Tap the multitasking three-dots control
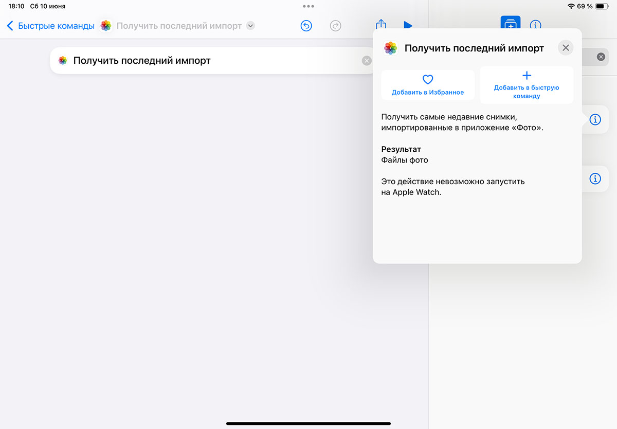 (x=308, y=6)
